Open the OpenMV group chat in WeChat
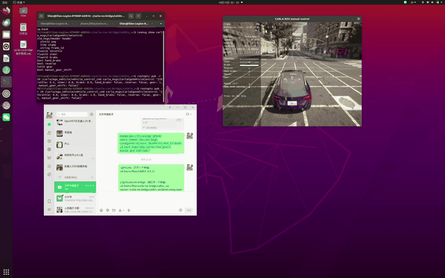This screenshot has width=445, height=278. pyautogui.click(x=75, y=122)
